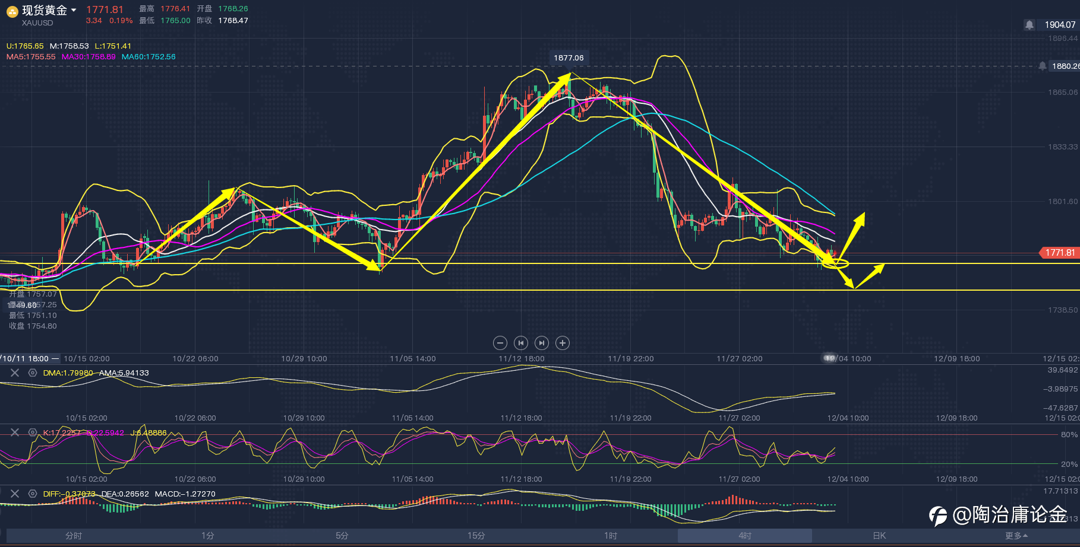Image resolution: width=1080 pixels, height=547 pixels.
Task: Click the zoom out minus icon
Action: [500, 343]
